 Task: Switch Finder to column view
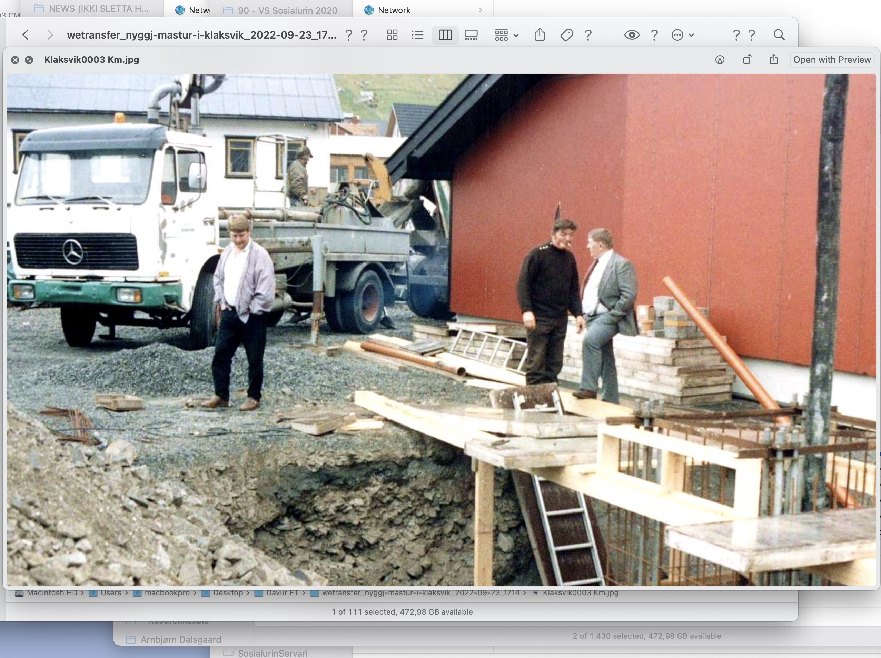[x=445, y=35]
